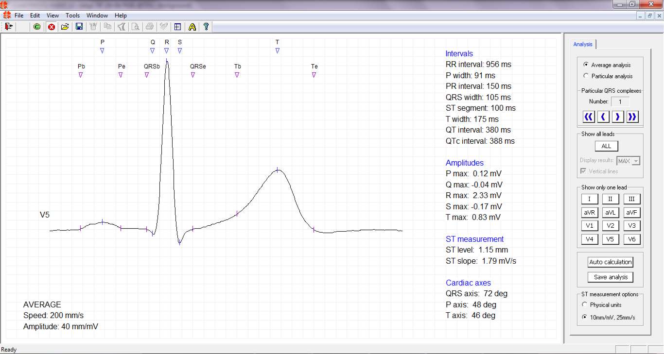The width and height of the screenshot is (664, 354).
Task: Open help with the question mark icon
Action: 206,27
